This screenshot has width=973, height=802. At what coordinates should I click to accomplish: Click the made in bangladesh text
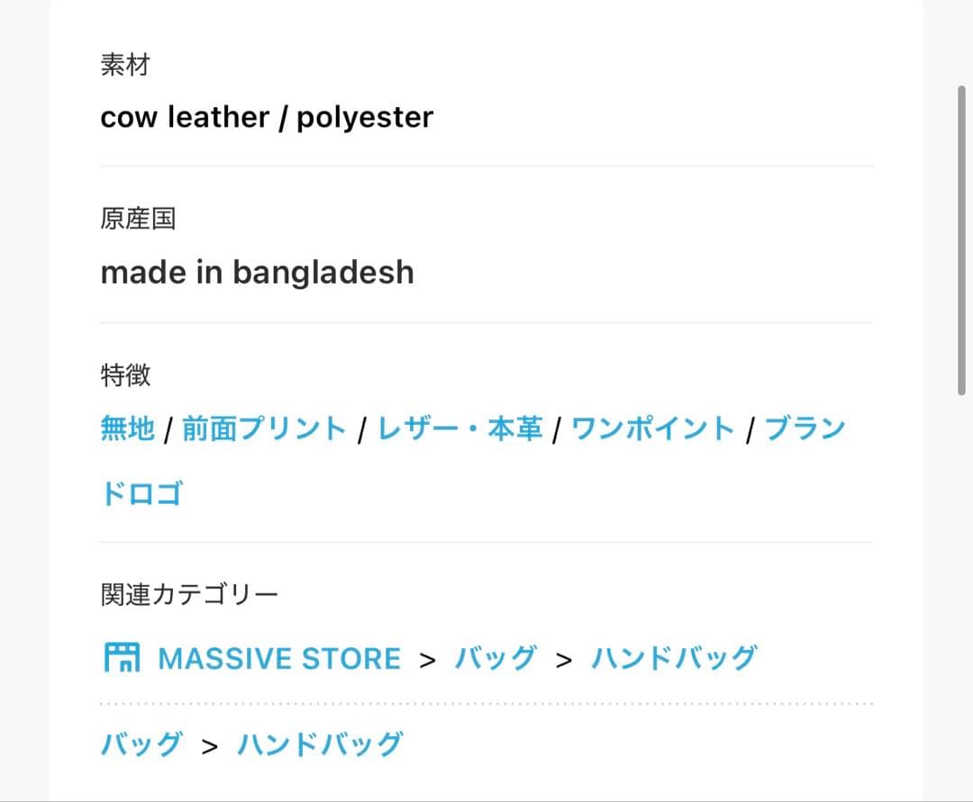pyautogui.click(x=257, y=272)
